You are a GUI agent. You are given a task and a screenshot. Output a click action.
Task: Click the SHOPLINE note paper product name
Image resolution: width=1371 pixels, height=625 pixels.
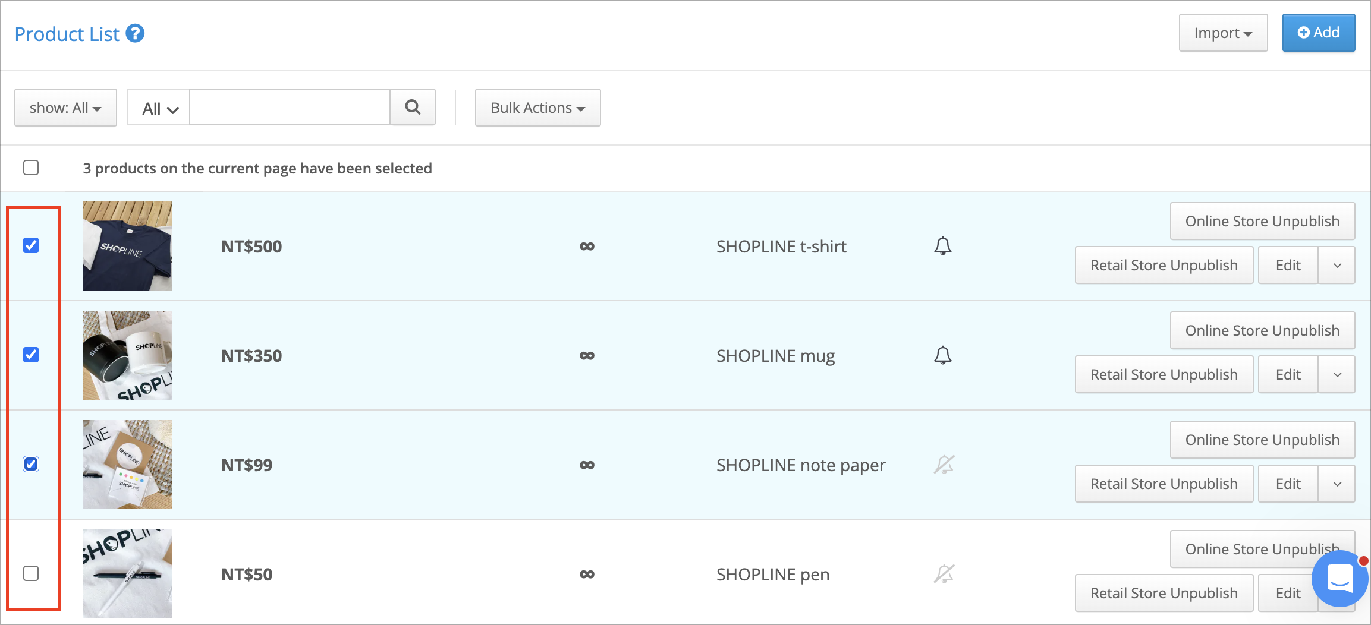click(801, 465)
